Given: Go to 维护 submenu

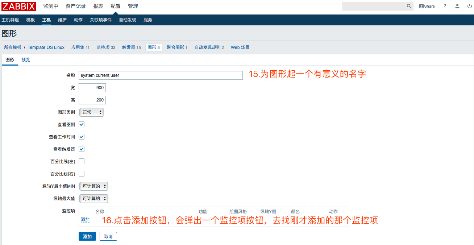Looking at the screenshot, I should click(62, 20).
